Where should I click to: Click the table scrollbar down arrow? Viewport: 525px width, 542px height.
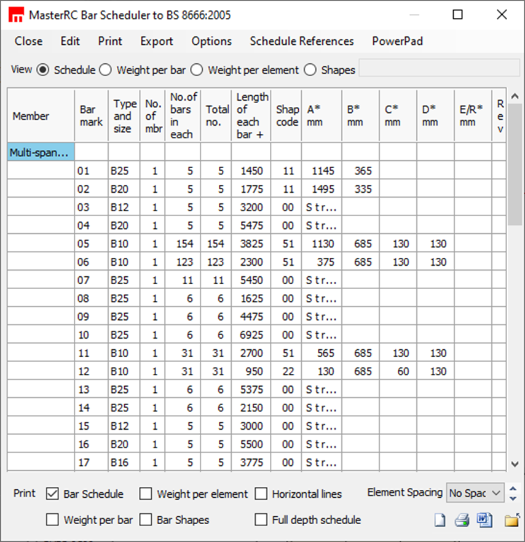[515, 464]
